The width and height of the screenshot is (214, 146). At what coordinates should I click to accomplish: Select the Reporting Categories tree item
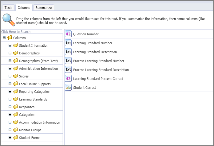coord(34,92)
